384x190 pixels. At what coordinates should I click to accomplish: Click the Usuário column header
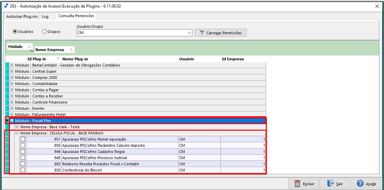coord(199,59)
